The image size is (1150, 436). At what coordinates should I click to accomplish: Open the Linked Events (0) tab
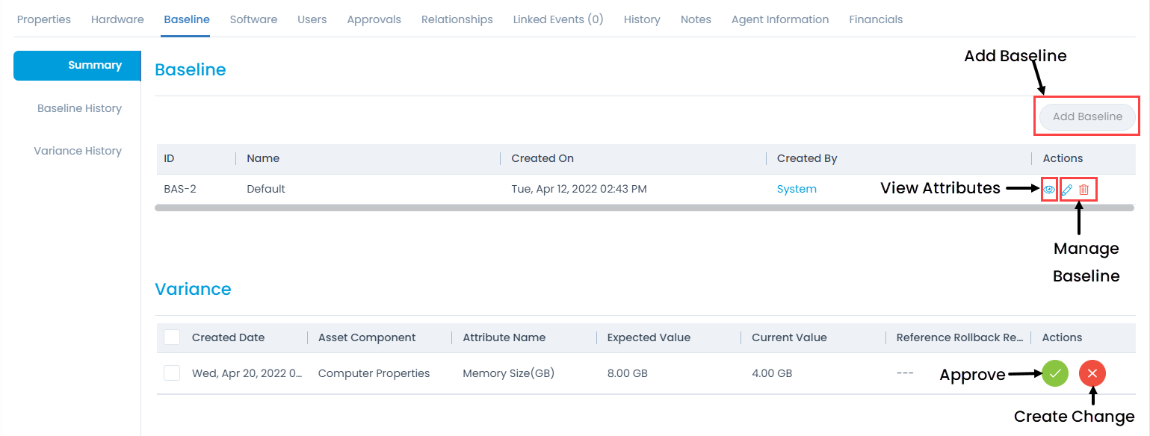(x=557, y=19)
